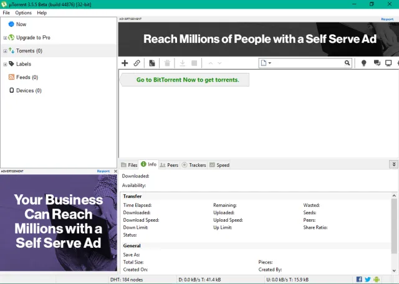Switch to the Speed tab

pyautogui.click(x=219, y=165)
